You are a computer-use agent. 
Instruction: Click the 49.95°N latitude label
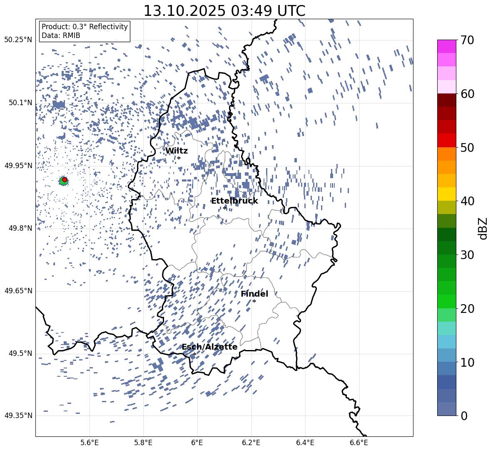(18, 166)
